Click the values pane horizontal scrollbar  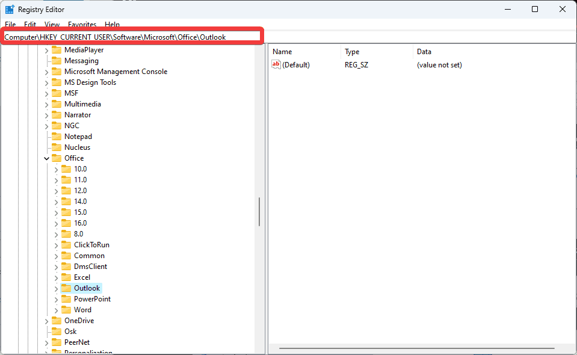[x=416, y=348]
